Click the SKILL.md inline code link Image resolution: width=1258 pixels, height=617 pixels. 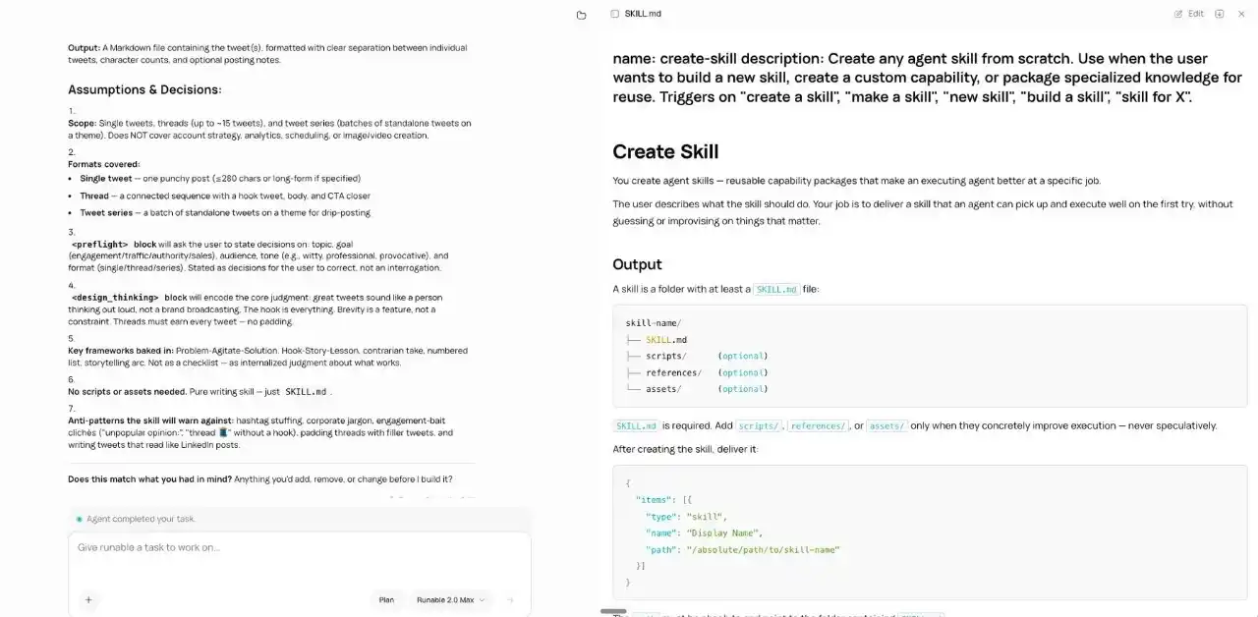pos(777,289)
